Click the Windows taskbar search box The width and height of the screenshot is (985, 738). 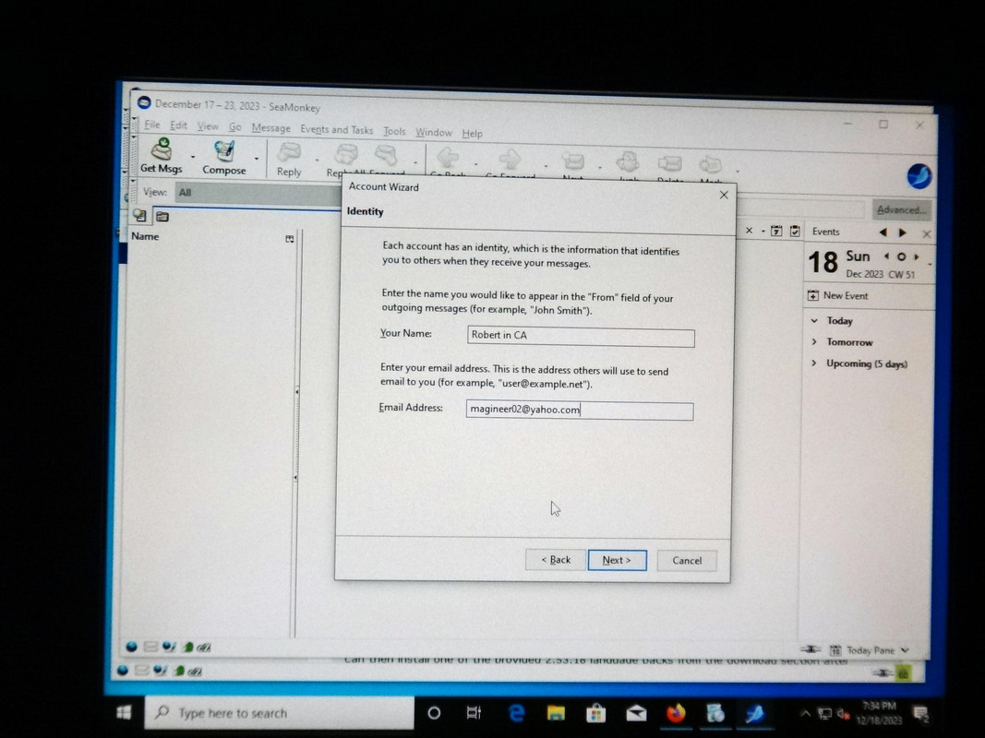point(279,712)
